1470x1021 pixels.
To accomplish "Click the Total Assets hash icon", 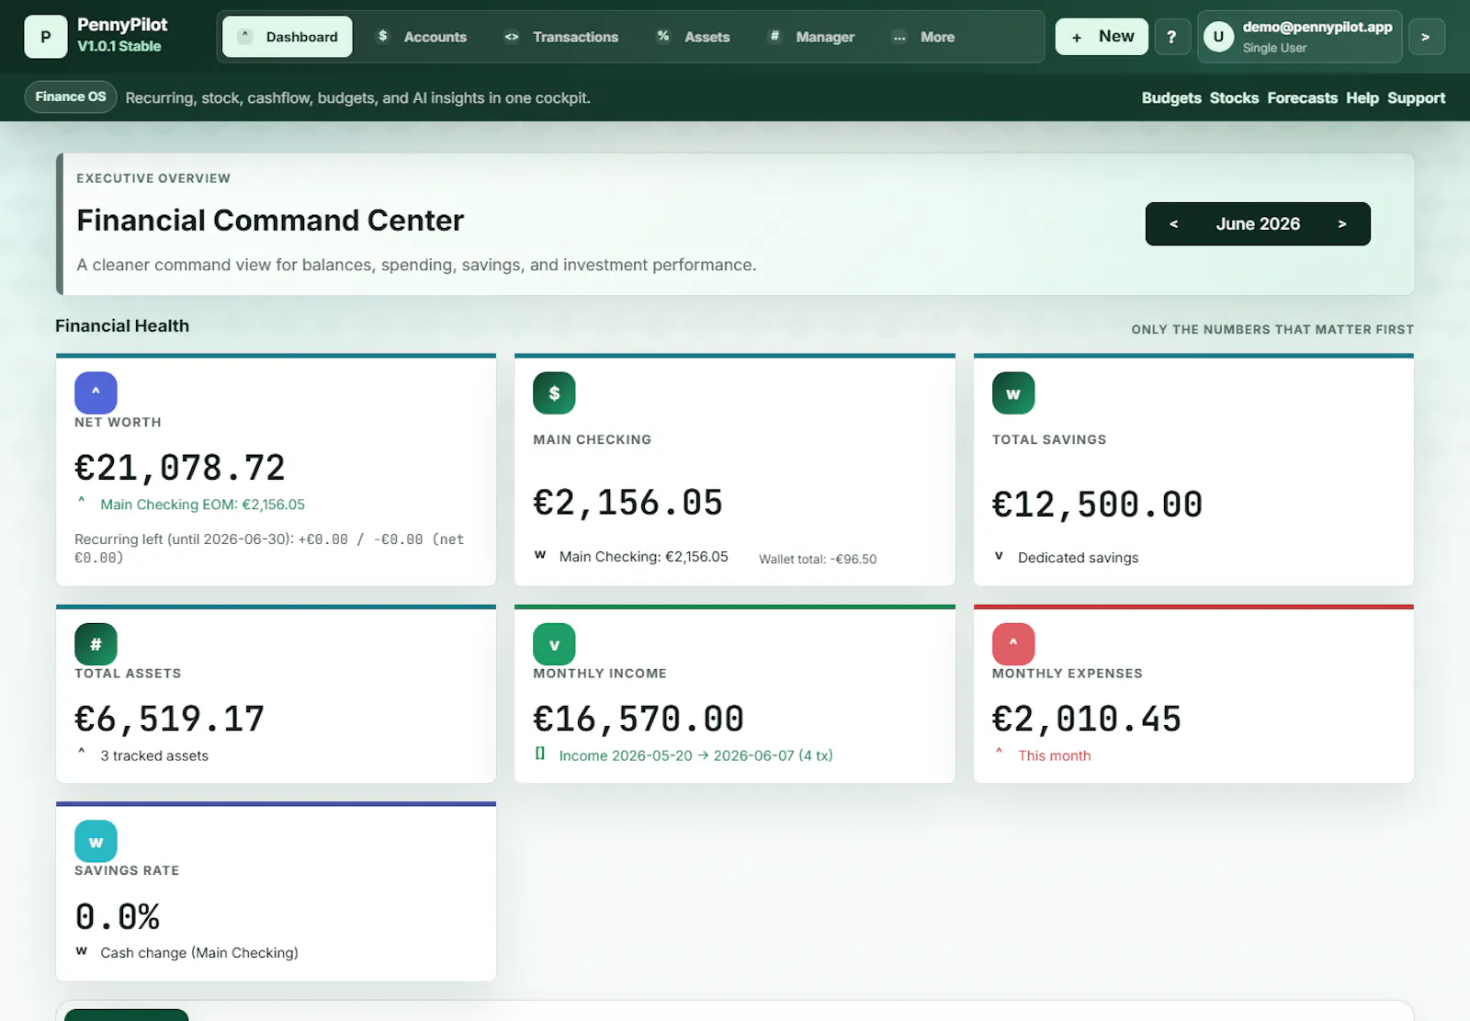I will (x=96, y=644).
